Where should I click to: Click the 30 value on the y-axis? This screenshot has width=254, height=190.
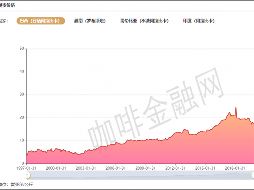[x=22, y=95]
